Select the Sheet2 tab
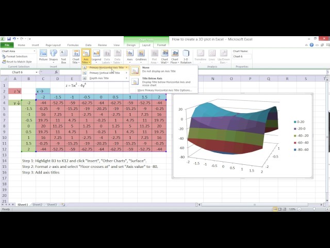Viewport: 330px width, 248px height. pos(37,205)
